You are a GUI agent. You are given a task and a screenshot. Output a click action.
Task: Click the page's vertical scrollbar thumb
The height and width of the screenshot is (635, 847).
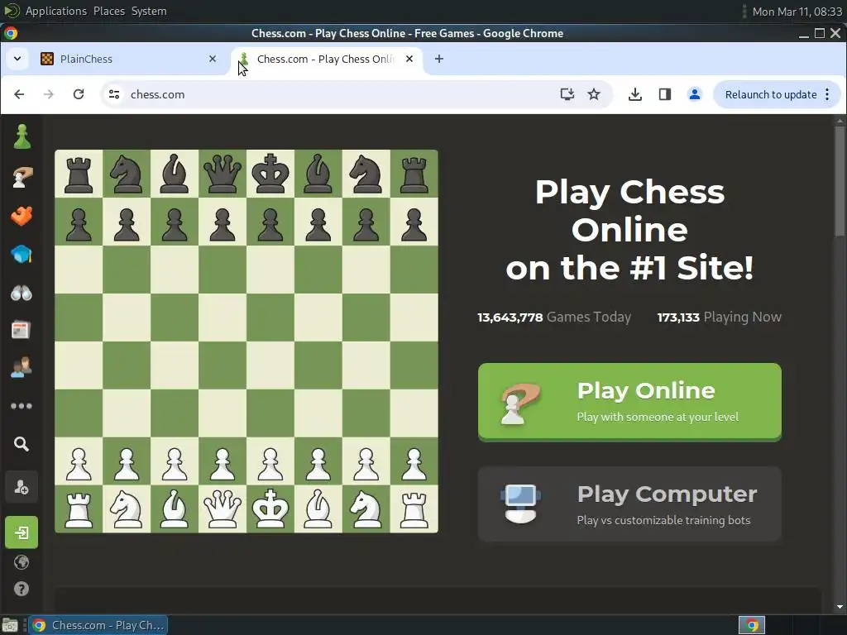click(x=840, y=181)
